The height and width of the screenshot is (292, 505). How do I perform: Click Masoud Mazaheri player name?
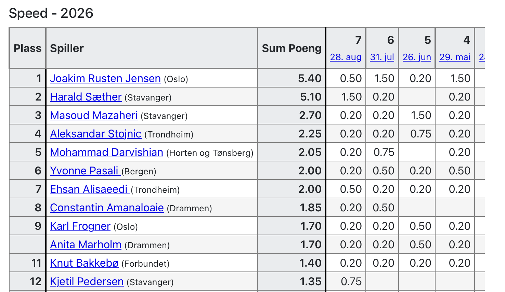tap(94, 115)
